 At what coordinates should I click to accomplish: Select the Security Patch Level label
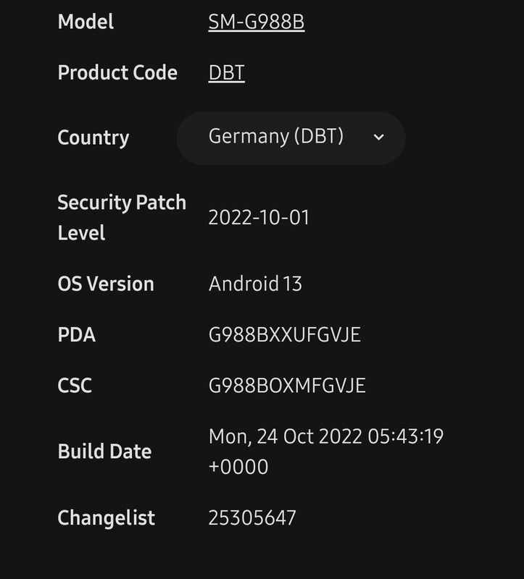(x=121, y=217)
